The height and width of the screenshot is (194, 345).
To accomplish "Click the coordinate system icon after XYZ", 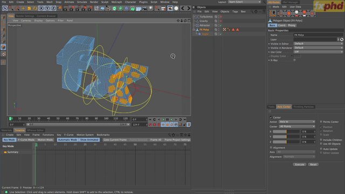I will click(60, 9).
